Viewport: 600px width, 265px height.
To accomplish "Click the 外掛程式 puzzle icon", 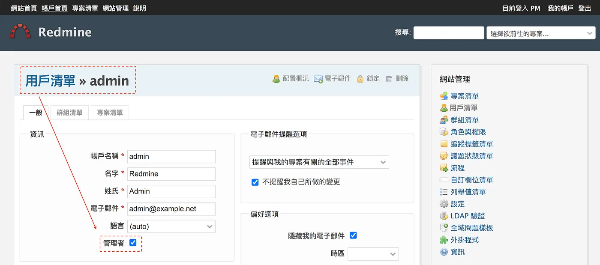I will [x=444, y=240].
